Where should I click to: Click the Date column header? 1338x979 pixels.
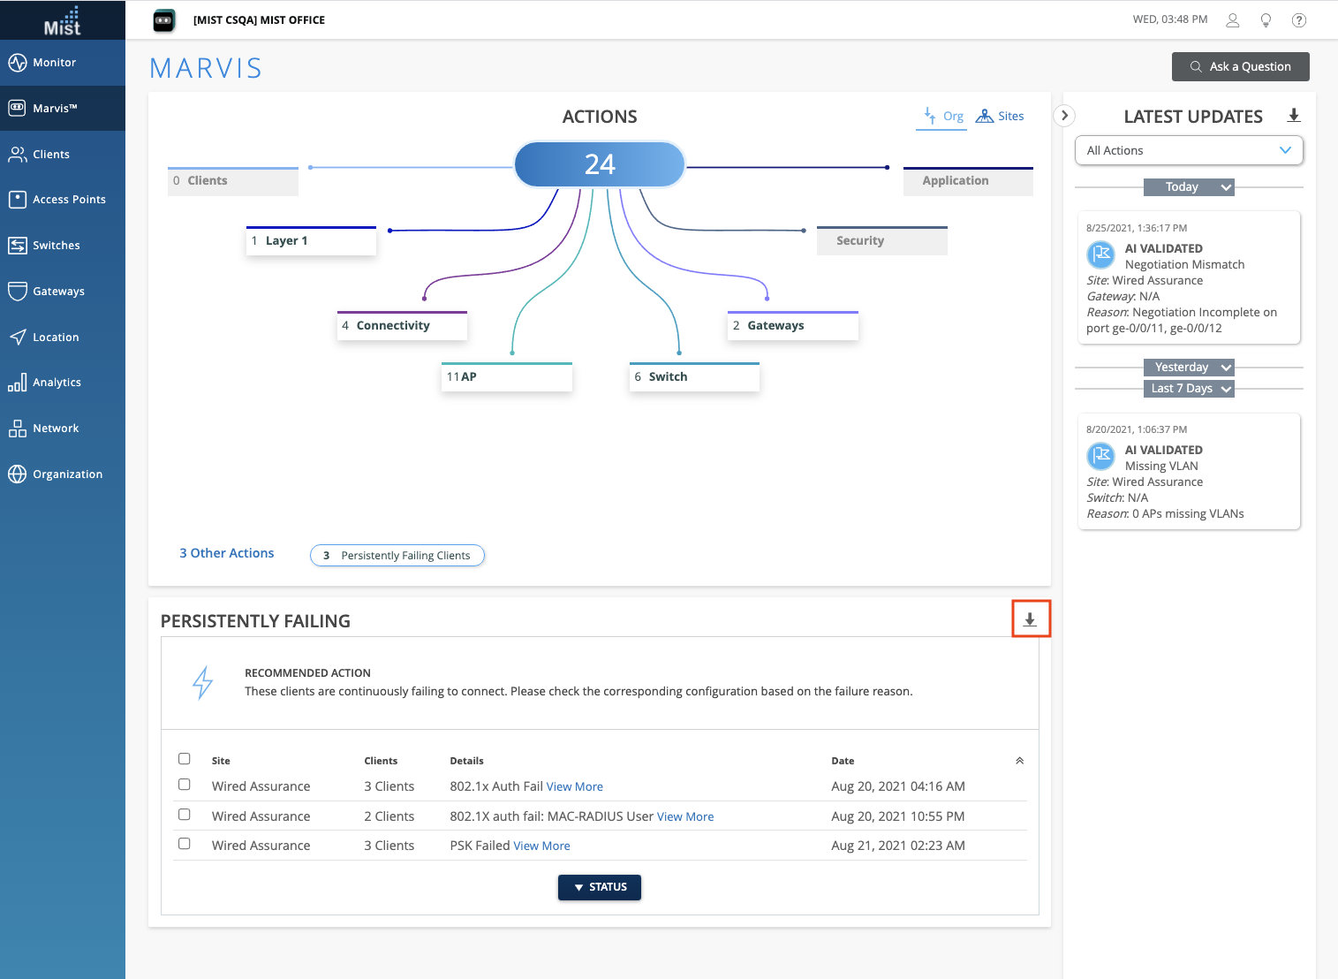843,761
